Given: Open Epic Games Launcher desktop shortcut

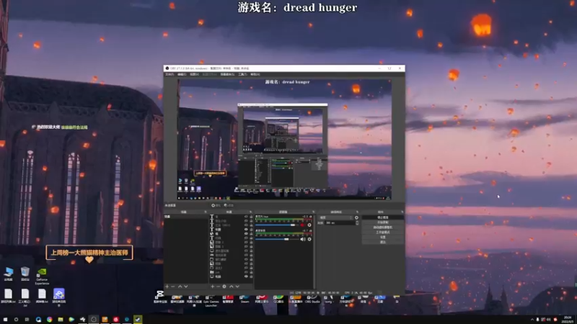Looking at the screenshot, I should click(x=211, y=300).
